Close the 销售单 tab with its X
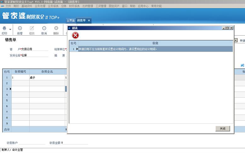The height and width of the screenshot is (153, 245). pos(89,20)
